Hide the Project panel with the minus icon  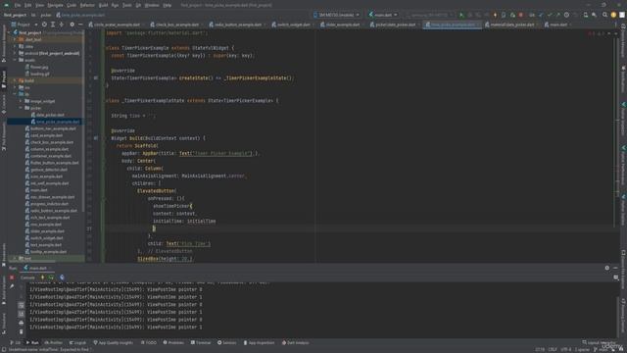tap(80, 25)
